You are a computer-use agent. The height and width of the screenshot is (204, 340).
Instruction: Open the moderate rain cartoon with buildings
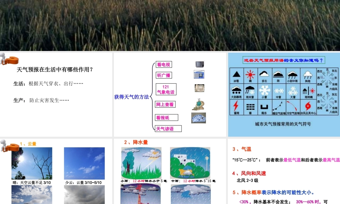pyautogui.click(x=190, y=163)
